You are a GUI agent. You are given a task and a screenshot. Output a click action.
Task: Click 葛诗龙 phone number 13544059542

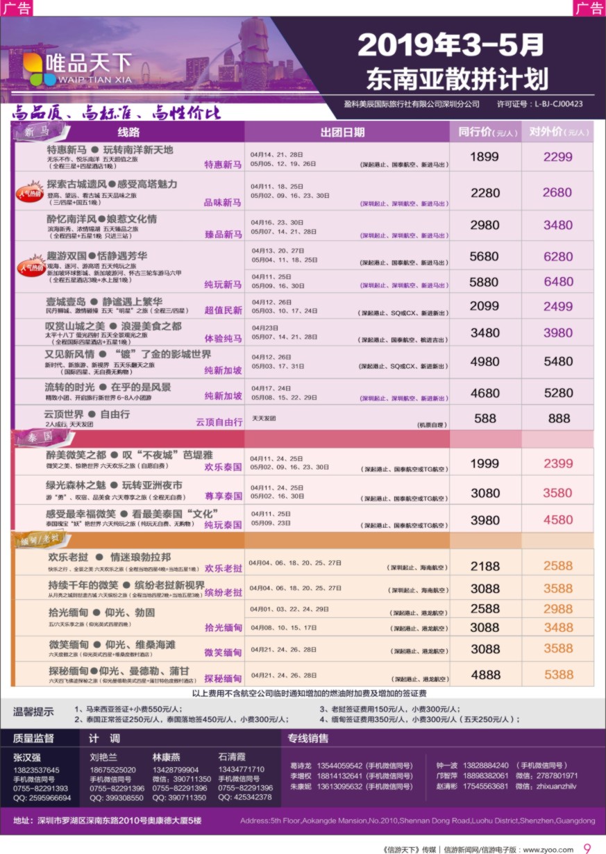341,765
